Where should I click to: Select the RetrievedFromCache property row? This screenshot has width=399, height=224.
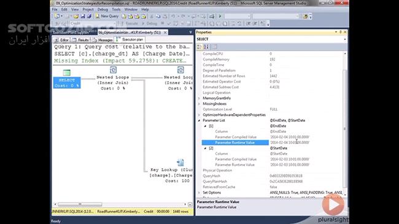273,187
